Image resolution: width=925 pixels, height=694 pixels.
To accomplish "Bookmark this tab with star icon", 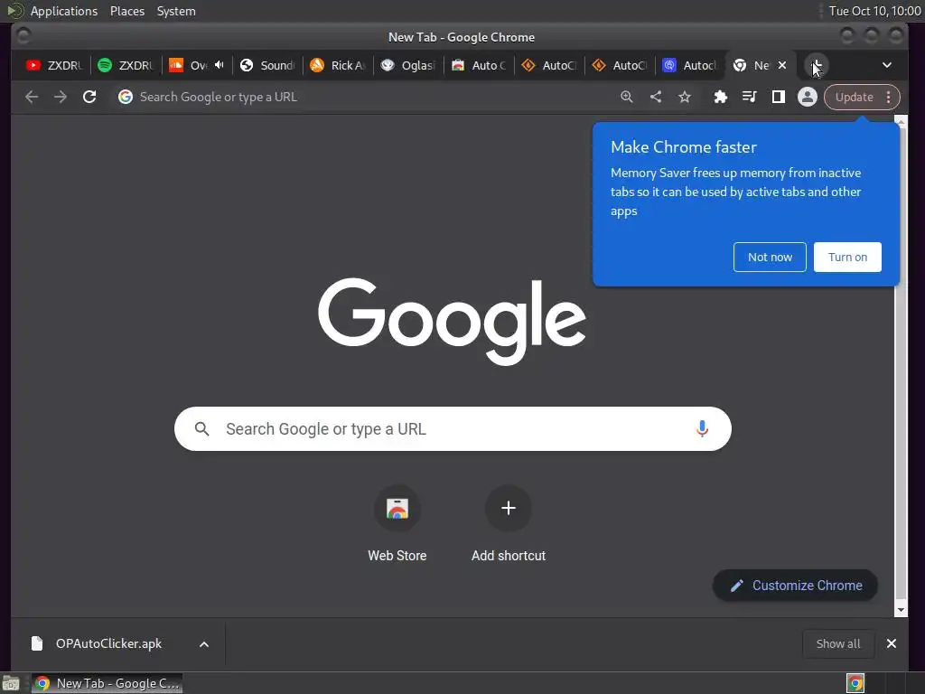I will (685, 97).
